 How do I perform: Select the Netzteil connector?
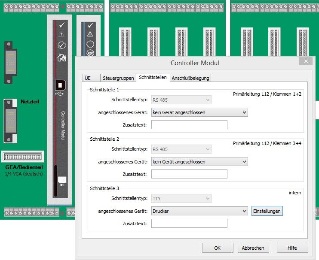(10, 121)
